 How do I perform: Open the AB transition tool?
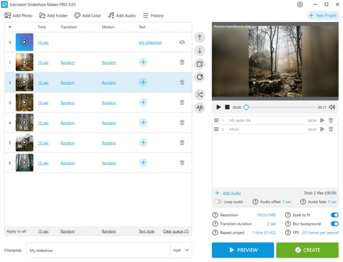pyautogui.click(x=199, y=108)
